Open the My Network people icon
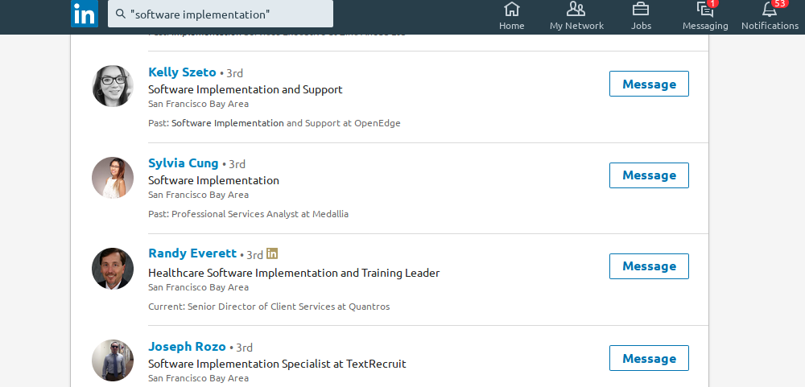The width and height of the screenshot is (805, 387). click(x=576, y=9)
